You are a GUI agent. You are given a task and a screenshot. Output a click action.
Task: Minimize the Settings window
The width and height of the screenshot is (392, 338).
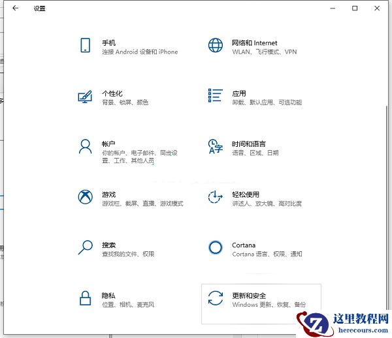333,8
